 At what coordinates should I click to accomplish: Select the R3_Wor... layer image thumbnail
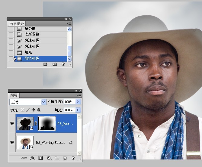coord(25,123)
